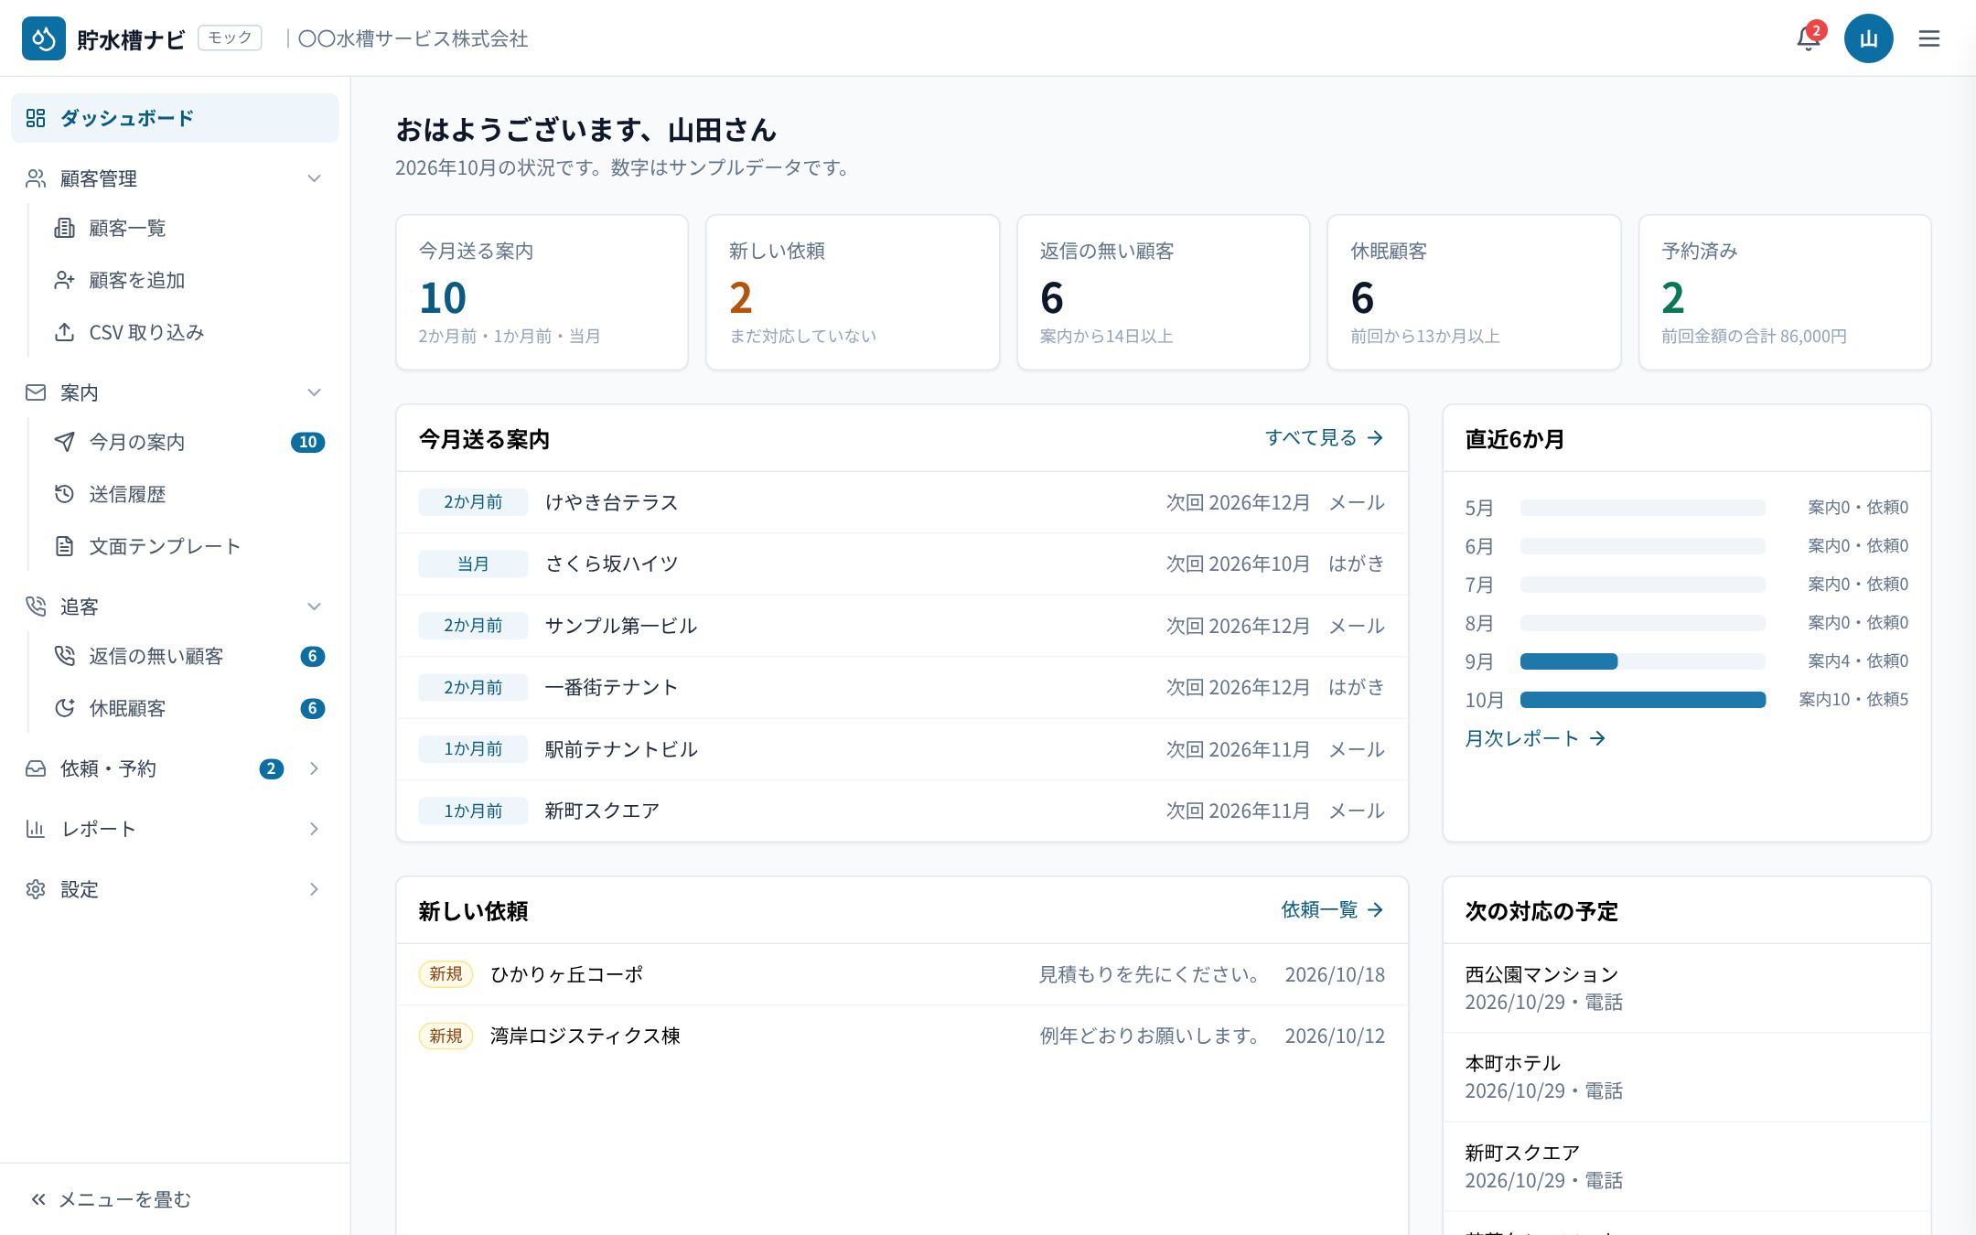
Task: Click the 今月の案内 paper plane icon
Action: [x=64, y=442]
